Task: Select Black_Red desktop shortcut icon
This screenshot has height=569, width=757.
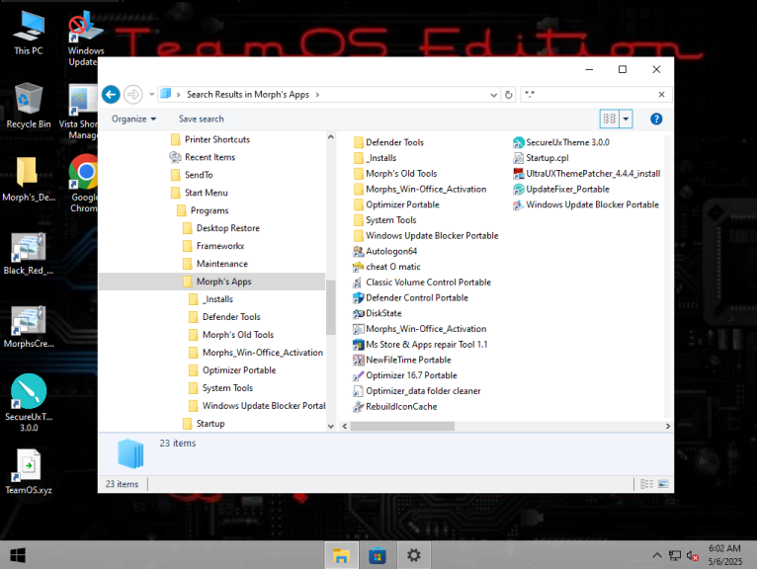Action: 29,254
